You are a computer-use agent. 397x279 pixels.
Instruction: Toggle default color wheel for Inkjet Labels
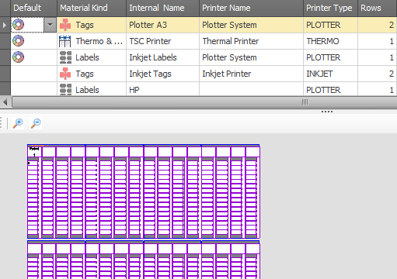[19, 57]
